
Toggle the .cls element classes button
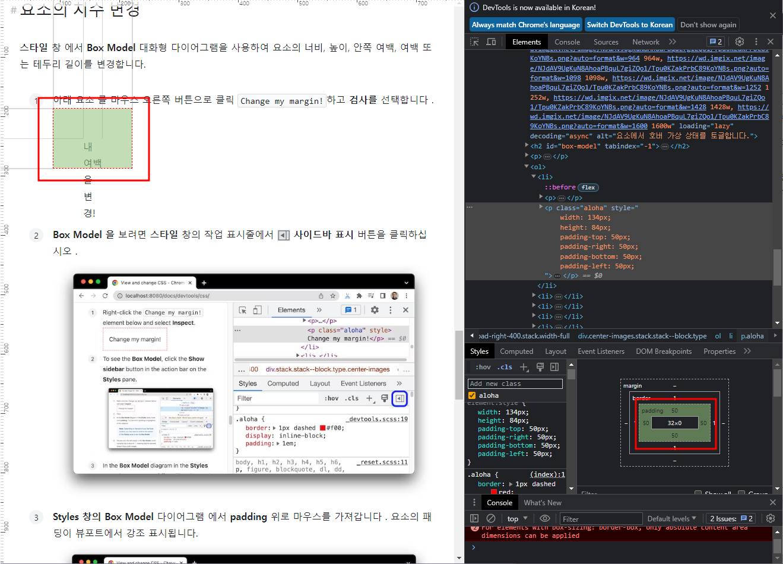click(x=505, y=367)
